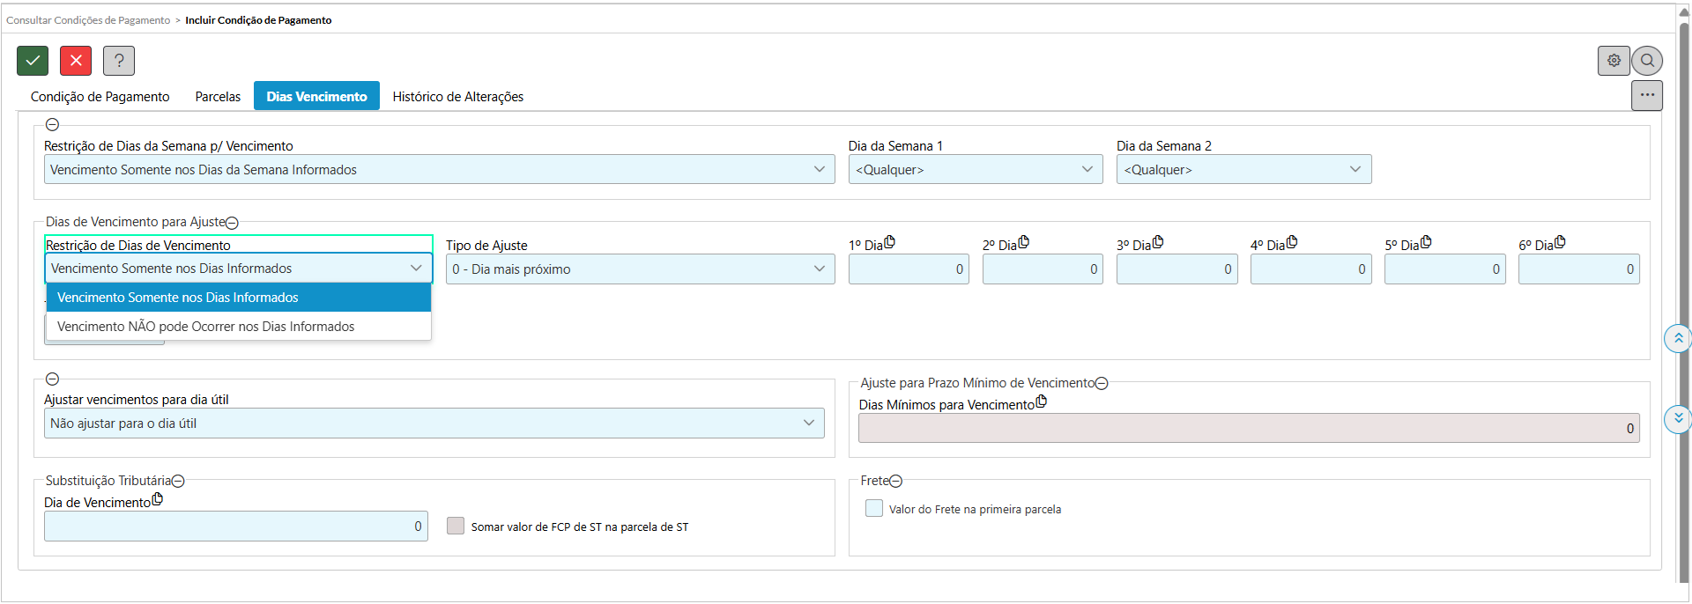Click the magnifying glass search icon

(x=1647, y=61)
